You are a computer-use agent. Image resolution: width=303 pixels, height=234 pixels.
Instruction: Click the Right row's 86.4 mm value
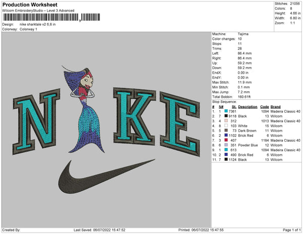point(244,58)
